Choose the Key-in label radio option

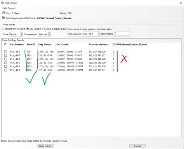click(x=28, y=29)
